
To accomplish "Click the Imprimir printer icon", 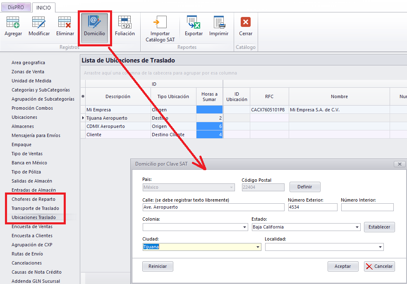I will (219, 22).
